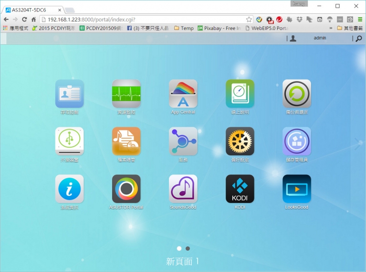Open the admin account menu
The image size is (366, 272).
320,38
